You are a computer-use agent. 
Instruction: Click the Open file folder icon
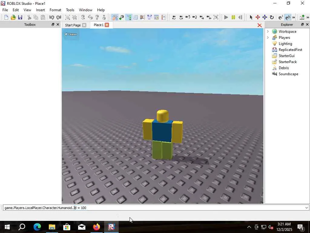[13, 17]
